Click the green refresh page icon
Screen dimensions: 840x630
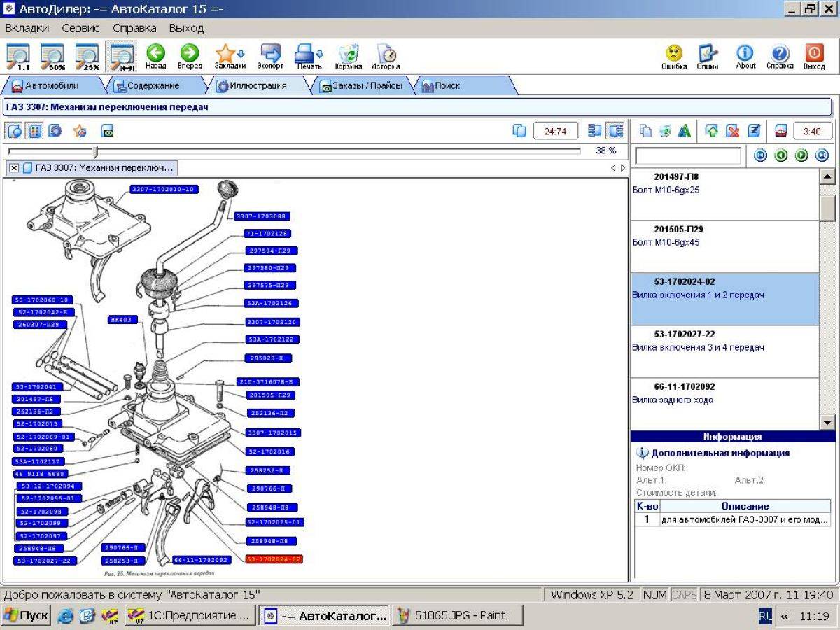pyautogui.click(x=665, y=131)
